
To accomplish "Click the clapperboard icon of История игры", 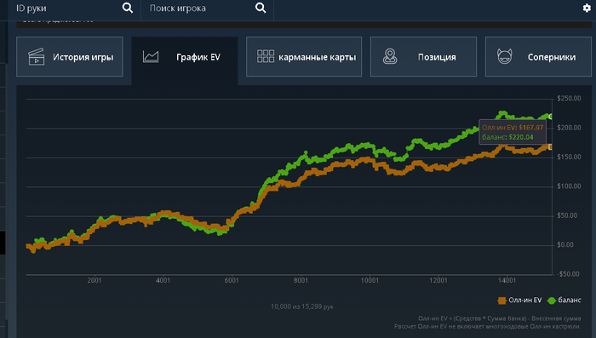I will [x=37, y=57].
